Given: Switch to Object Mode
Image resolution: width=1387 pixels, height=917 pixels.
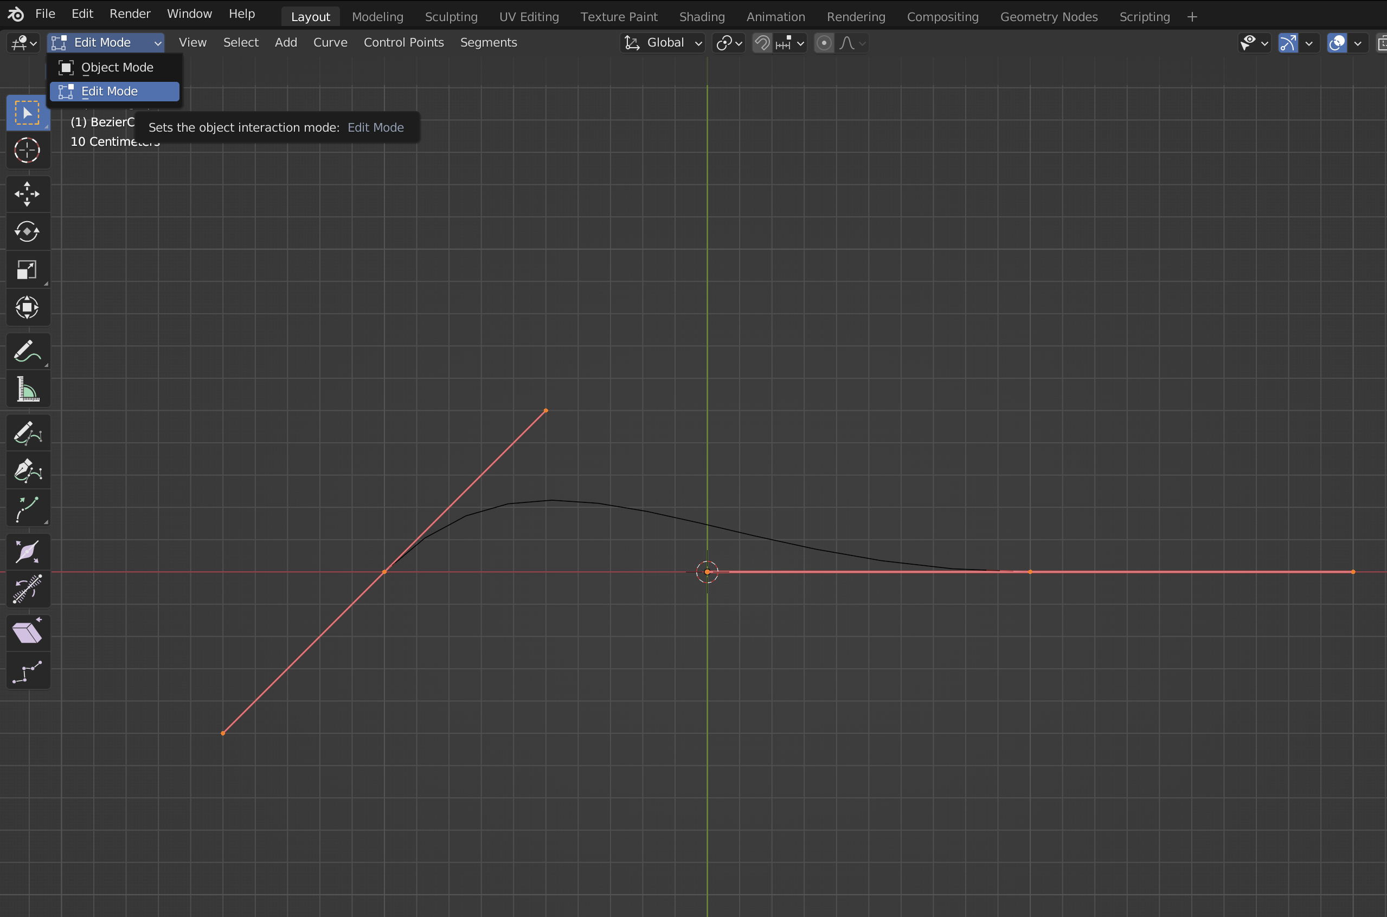Looking at the screenshot, I should [114, 67].
